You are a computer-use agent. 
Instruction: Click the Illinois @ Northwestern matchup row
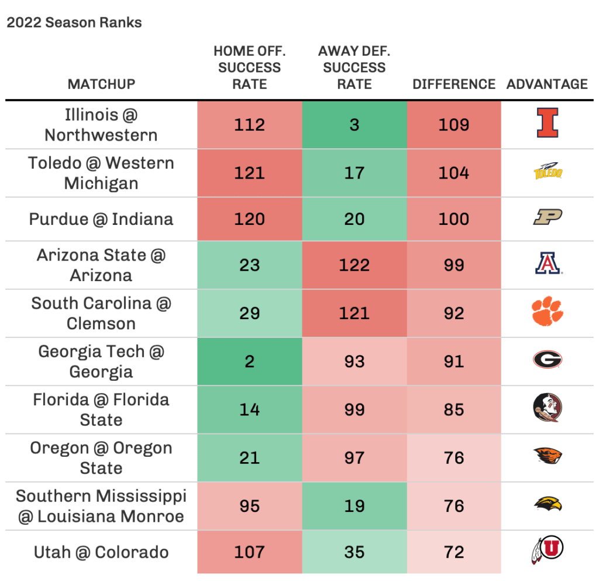click(x=101, y=125)
